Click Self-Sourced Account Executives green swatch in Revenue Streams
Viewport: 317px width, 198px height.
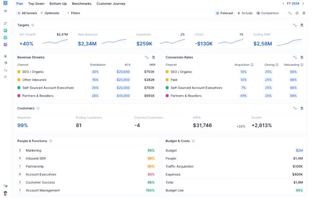(19, 88)
